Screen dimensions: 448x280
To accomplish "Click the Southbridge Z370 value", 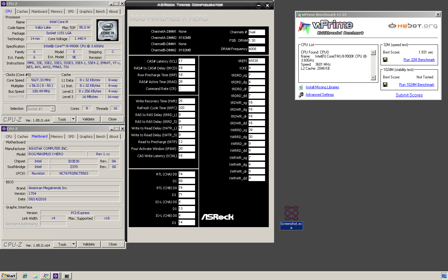I will pos(74,167).
